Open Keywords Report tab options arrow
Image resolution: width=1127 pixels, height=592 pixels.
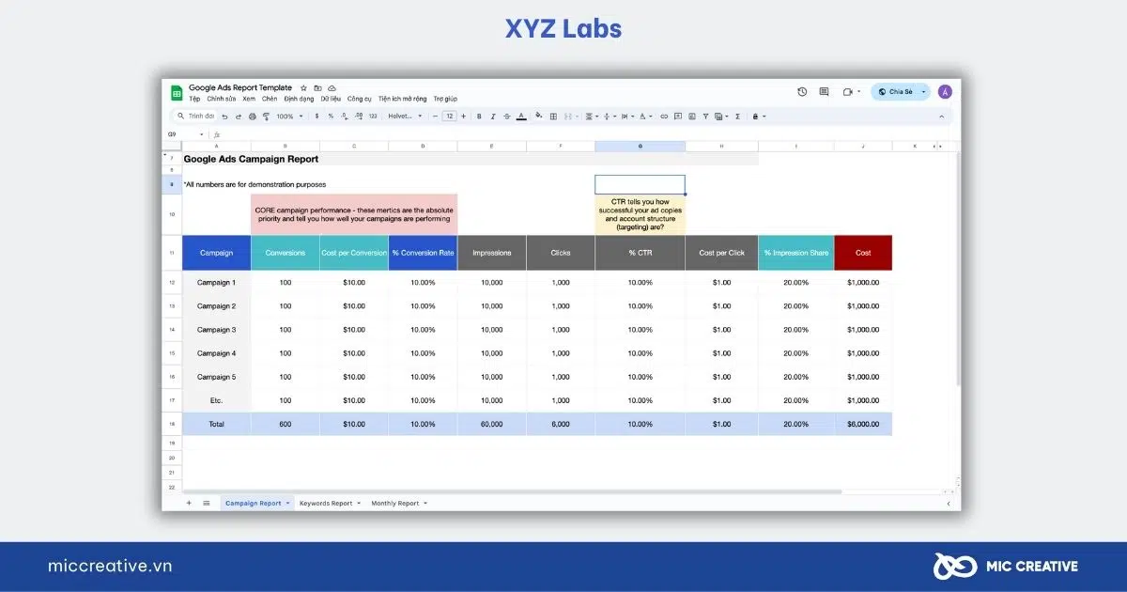click(359, 504)
